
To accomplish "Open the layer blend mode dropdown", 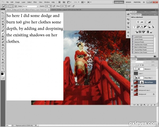I will coord(138,62).
